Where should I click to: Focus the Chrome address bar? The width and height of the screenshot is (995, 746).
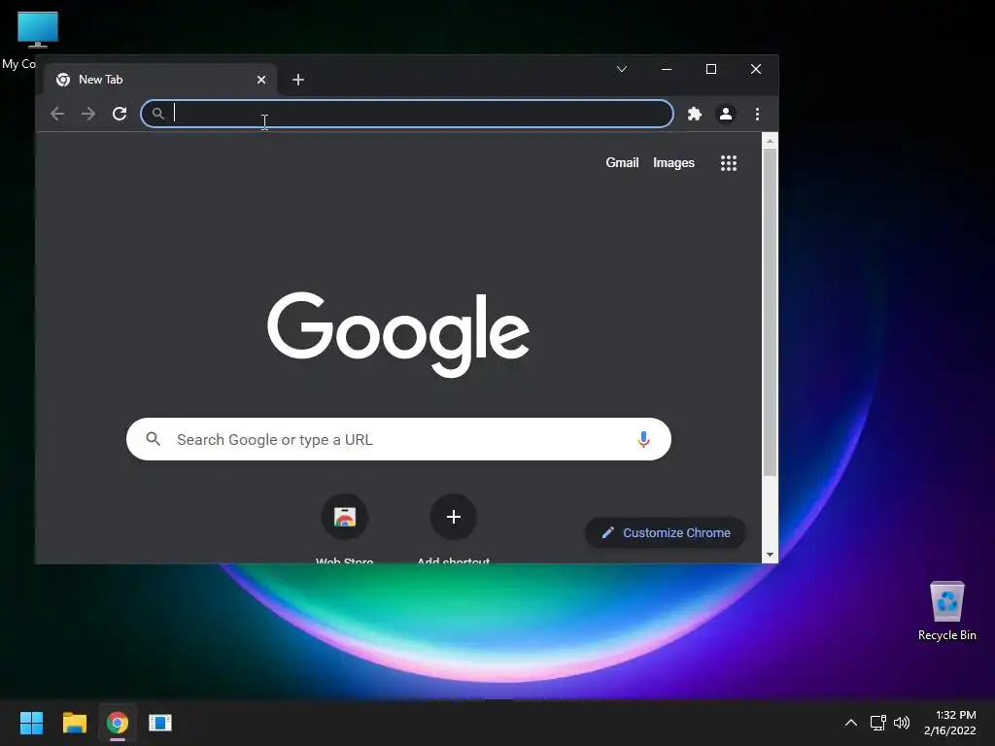407,114
